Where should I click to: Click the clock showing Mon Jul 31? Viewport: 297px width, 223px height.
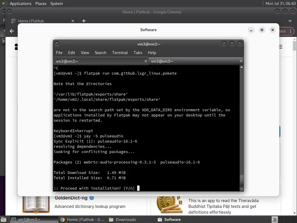pyautogui.click(x=280, y=3)
